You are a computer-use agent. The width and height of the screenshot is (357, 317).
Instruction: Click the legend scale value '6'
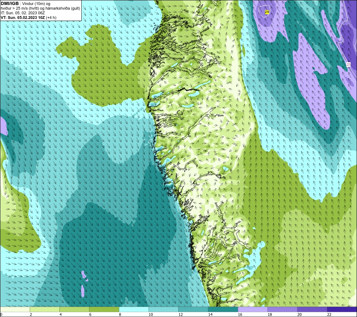point(90,314)
